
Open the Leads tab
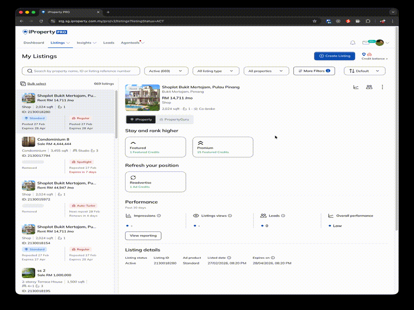pyautogui.click(x=109, y=43)
